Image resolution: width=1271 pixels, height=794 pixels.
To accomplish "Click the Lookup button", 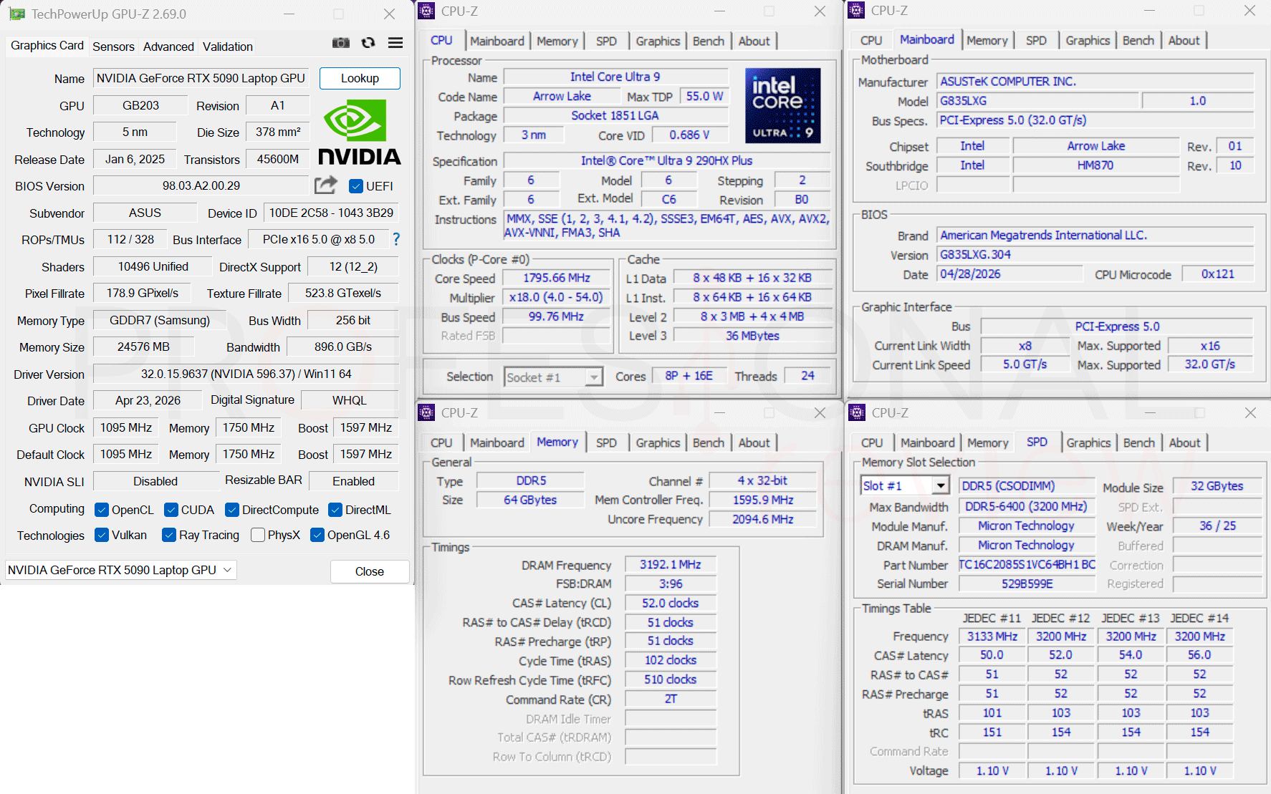I will pyautogui.click(x=360, y=78).
